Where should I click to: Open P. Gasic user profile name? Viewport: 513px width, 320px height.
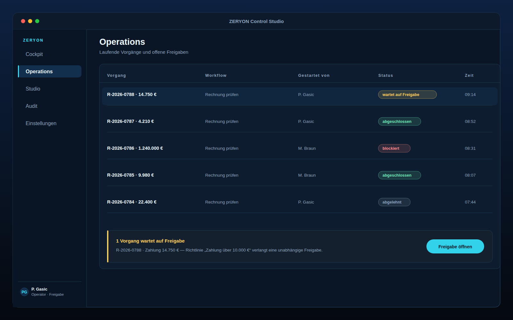pyautogui.click(x=39, y=289)
